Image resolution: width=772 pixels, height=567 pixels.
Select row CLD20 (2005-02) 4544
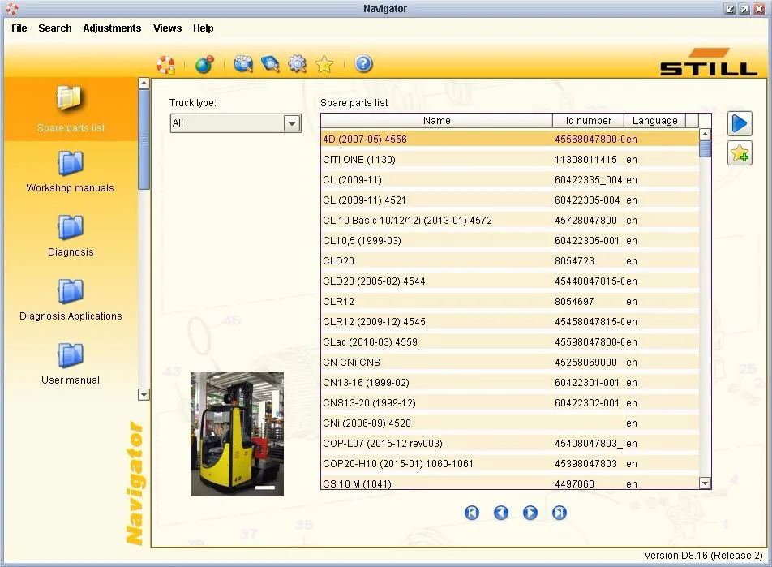tap(509, 281)
